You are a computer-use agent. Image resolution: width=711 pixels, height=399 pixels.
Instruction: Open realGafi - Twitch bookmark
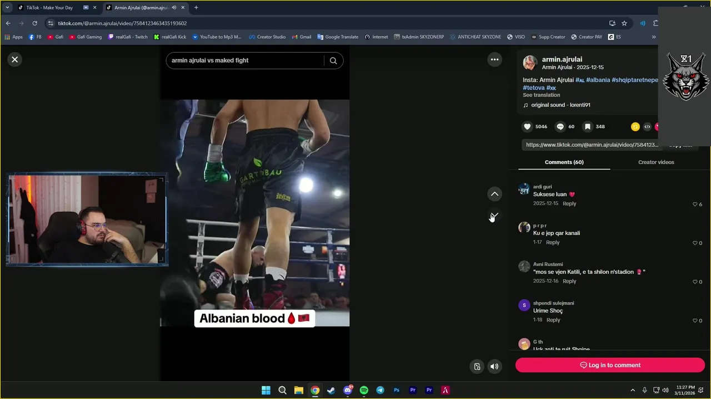pos(128,37)
